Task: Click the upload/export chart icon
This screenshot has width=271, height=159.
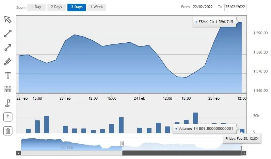Action: pyautogui.click(x=8, y=117)
